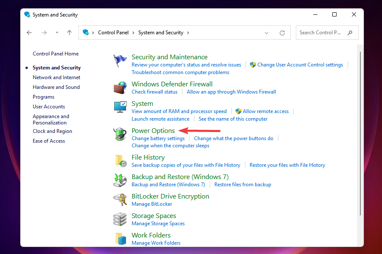Open Ease of Access category
Viewport: 382px width, 254px height.
(49, 141)
